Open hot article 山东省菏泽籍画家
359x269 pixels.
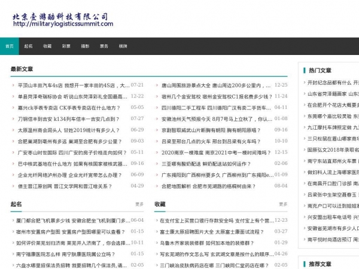click(x=333, y=94)
